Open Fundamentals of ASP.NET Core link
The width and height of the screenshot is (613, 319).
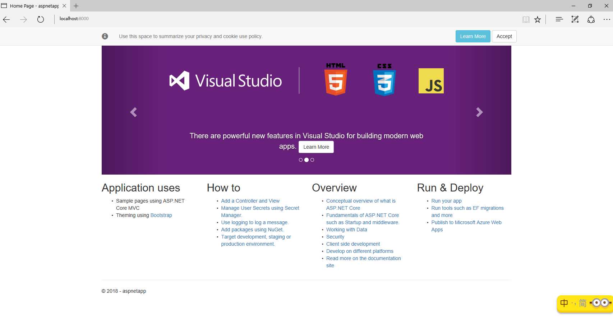coord(363,219)
